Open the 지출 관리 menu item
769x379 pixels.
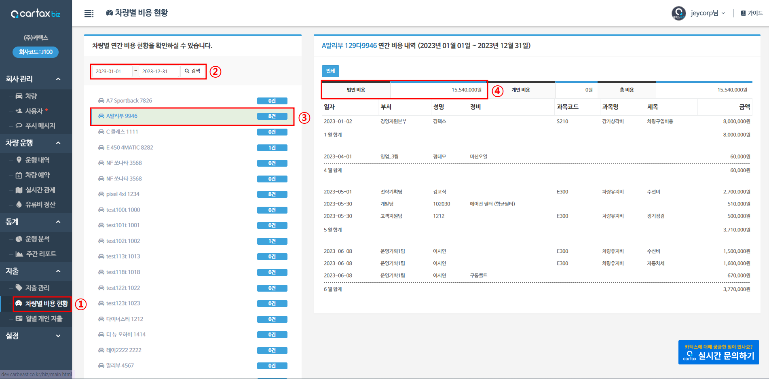point(33,288)
